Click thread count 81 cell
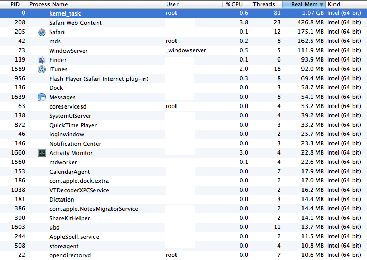Viewport: 367px width, 260px height. [277, 13]
